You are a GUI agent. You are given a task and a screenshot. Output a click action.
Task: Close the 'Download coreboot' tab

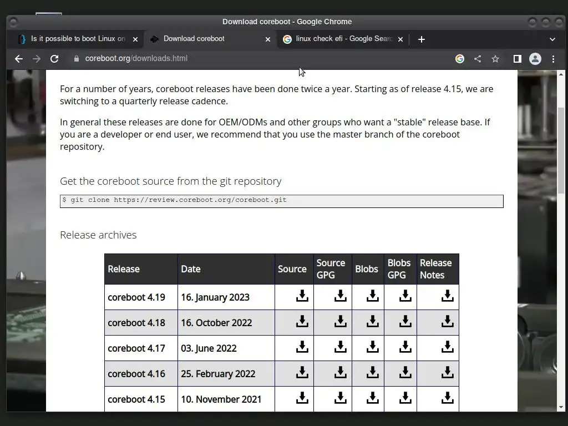[268, 39]
